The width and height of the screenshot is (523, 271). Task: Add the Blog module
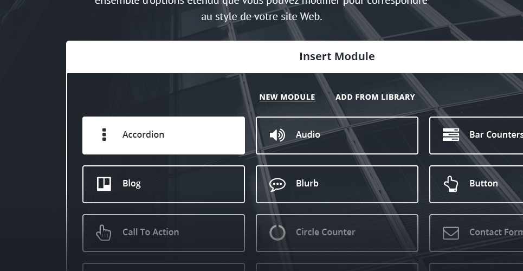[x=164, y=184]
